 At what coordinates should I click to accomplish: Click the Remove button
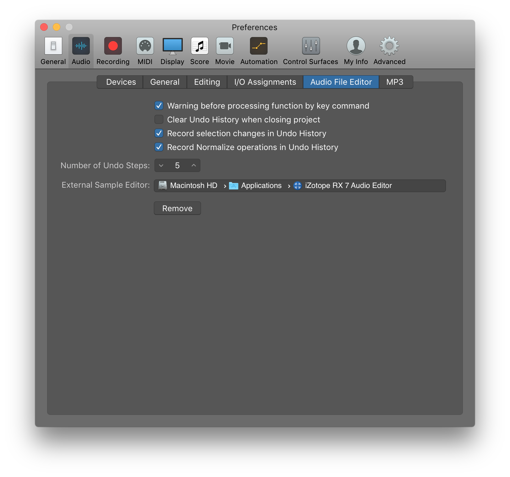coord(177,208)
